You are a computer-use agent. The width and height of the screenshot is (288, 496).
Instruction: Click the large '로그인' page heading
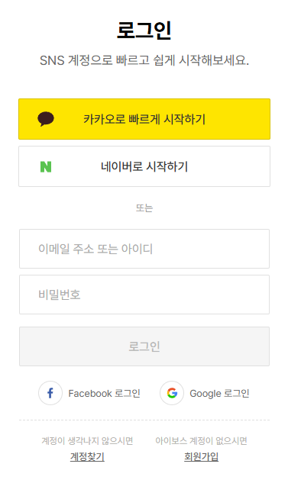144,31
